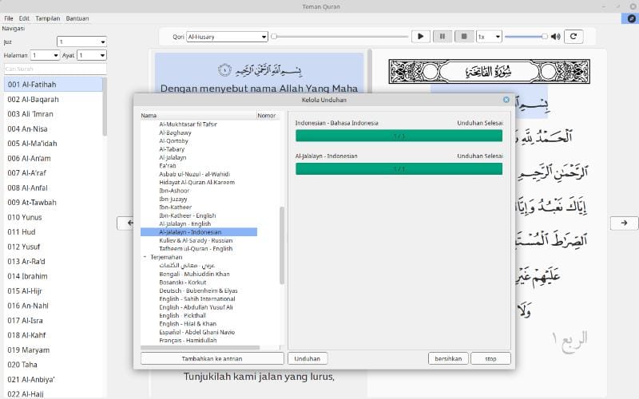Viewport: 639px width, 399px height.
Task: Open the 1x playback speed dropdown
Action: coord(489,37)
